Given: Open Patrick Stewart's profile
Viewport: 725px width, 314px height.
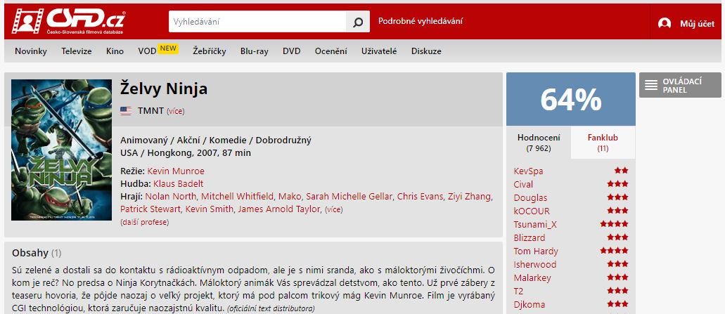Looking at the screenshot, I should [150, 209].
